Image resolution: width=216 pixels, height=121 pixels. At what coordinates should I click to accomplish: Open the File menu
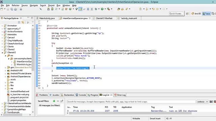(x=2, y=5)
